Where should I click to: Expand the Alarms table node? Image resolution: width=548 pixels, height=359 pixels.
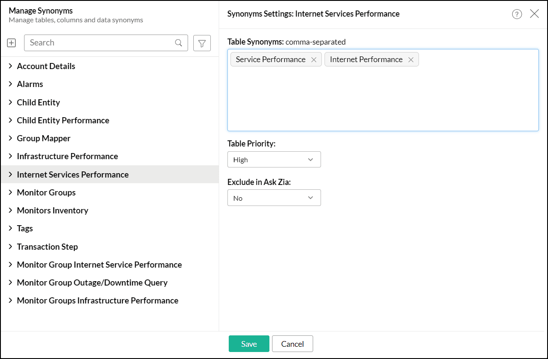tap(10, 84)
